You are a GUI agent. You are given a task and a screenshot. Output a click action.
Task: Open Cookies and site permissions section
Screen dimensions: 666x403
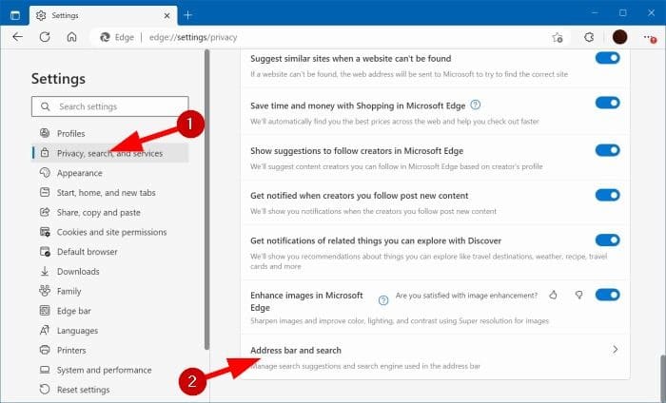coord(110,232)
